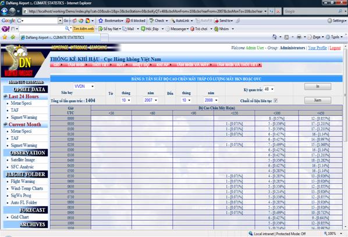Open the Kỳ quan trắc 48 dropdown
The width and height of the screenshot is (348, 237).
coord(269,89)
